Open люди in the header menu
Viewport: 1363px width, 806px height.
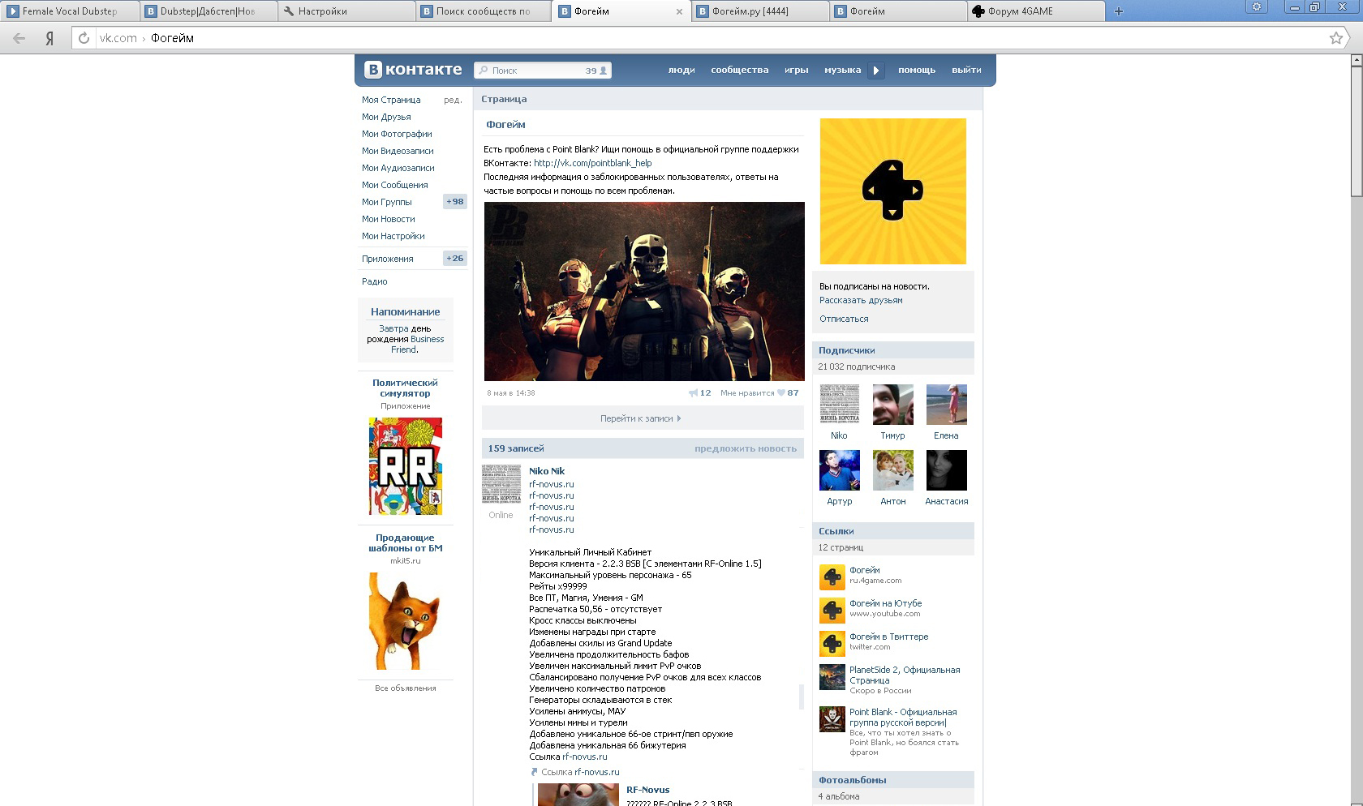tap(681, 71)
